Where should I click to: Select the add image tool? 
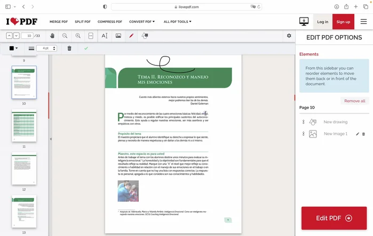[118, 36]
